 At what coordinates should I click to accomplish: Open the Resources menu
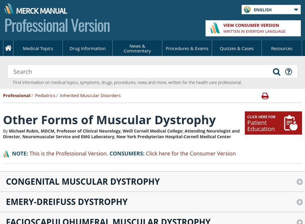282,48
